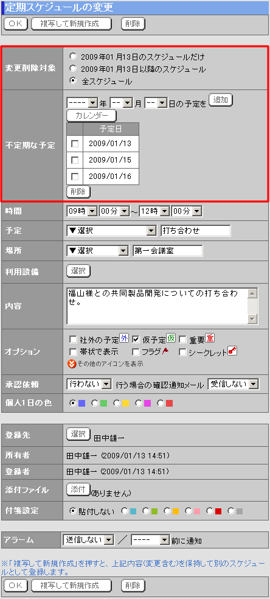Check the 2009/01/15 schedule date checkbox
Viewport: 270px width, 599px height.
pos(75,160)
